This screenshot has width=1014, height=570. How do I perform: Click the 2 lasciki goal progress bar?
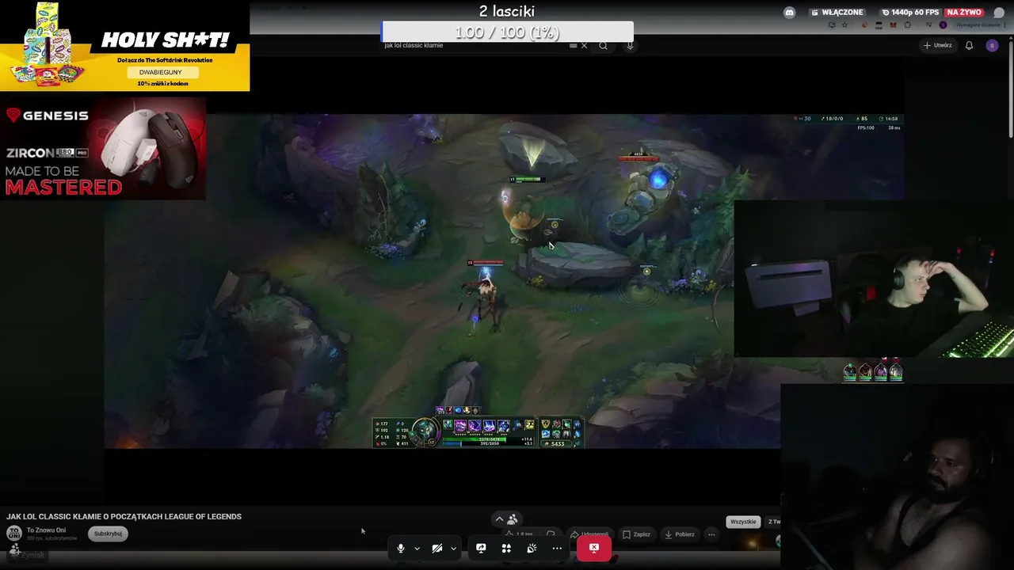pyautogui.click(x=507, y=32)
